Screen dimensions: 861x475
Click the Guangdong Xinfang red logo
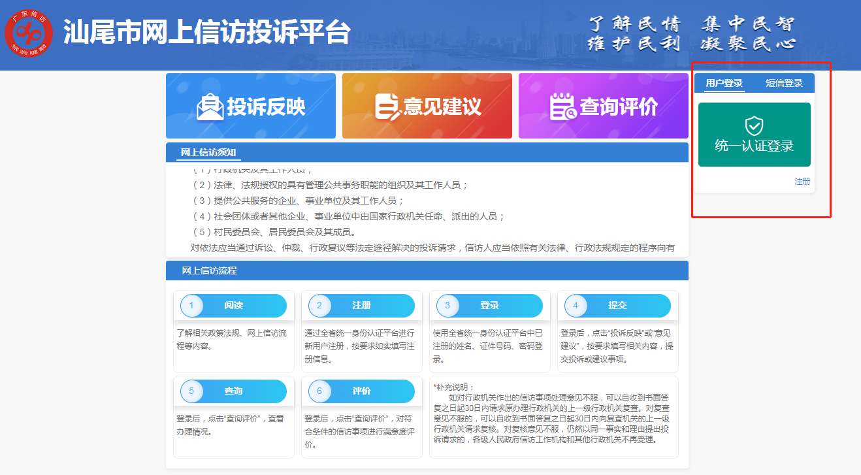(29, 32)
